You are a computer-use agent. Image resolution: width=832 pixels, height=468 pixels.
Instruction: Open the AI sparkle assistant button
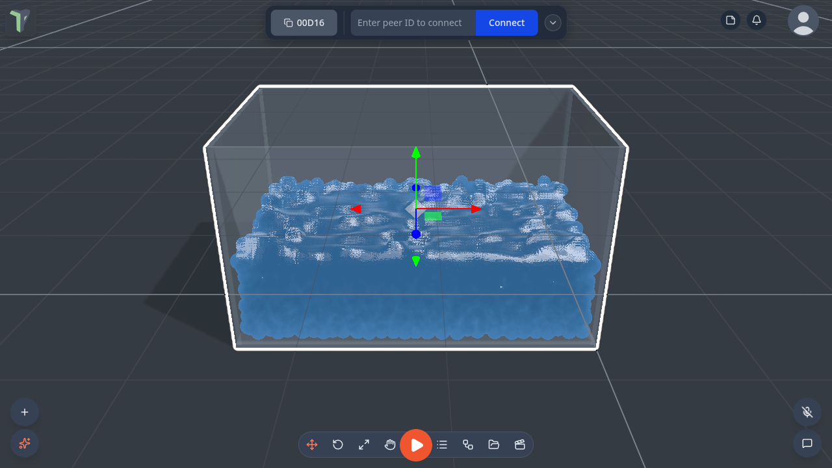(25, 443)
